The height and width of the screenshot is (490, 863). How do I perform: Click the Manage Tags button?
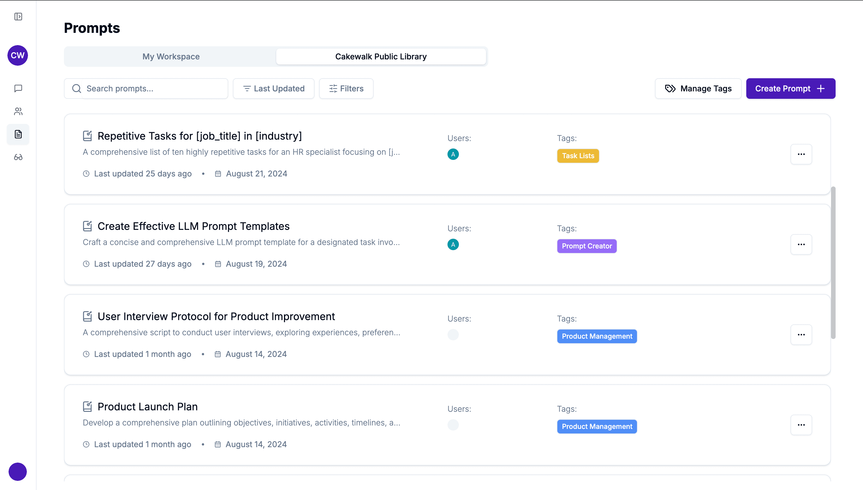[x=698, y=89]
